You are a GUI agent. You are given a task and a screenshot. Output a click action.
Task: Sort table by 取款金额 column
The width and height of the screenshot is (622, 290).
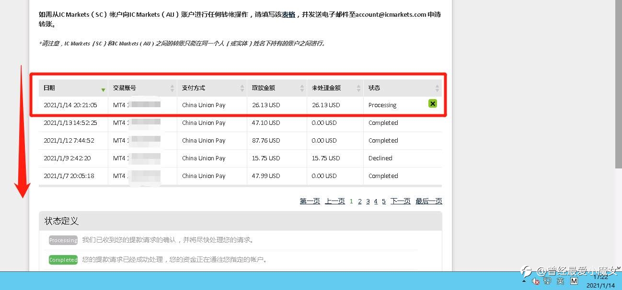[x=277, y=88]
